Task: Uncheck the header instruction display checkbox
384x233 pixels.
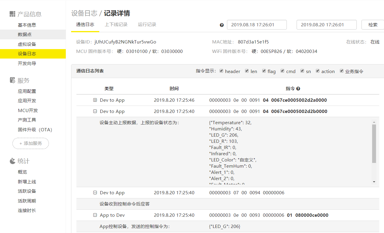Action: (222, 71)
